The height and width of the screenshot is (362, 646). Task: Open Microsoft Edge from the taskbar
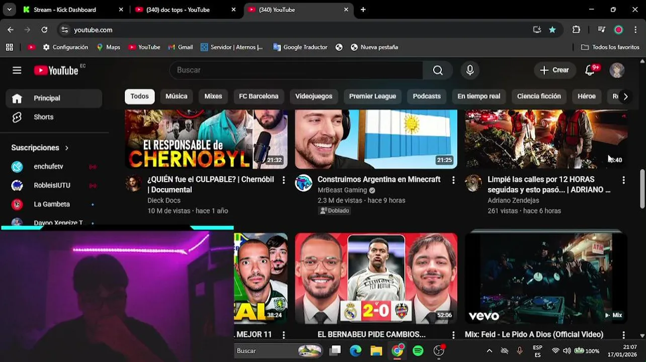(x=355, y=351)
